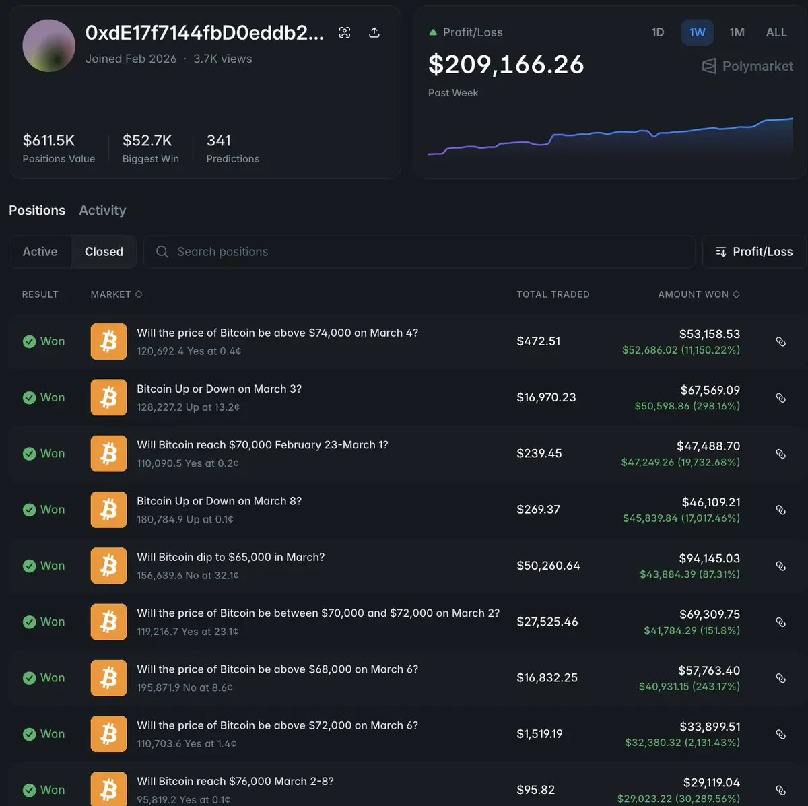Click the QR scan icon beside the wallet address
808x806 pixels.
pyautogui.click(x=345, y=32)
